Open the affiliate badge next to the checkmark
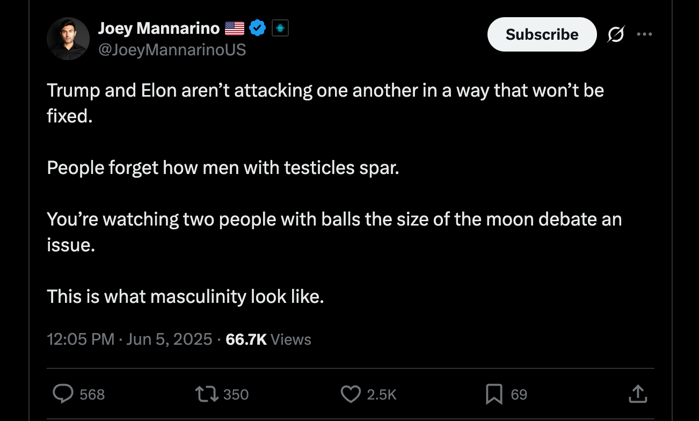Image resolution: width=699 pixels, height=421 pixels. pyautogui.click(x=280, y=27)
